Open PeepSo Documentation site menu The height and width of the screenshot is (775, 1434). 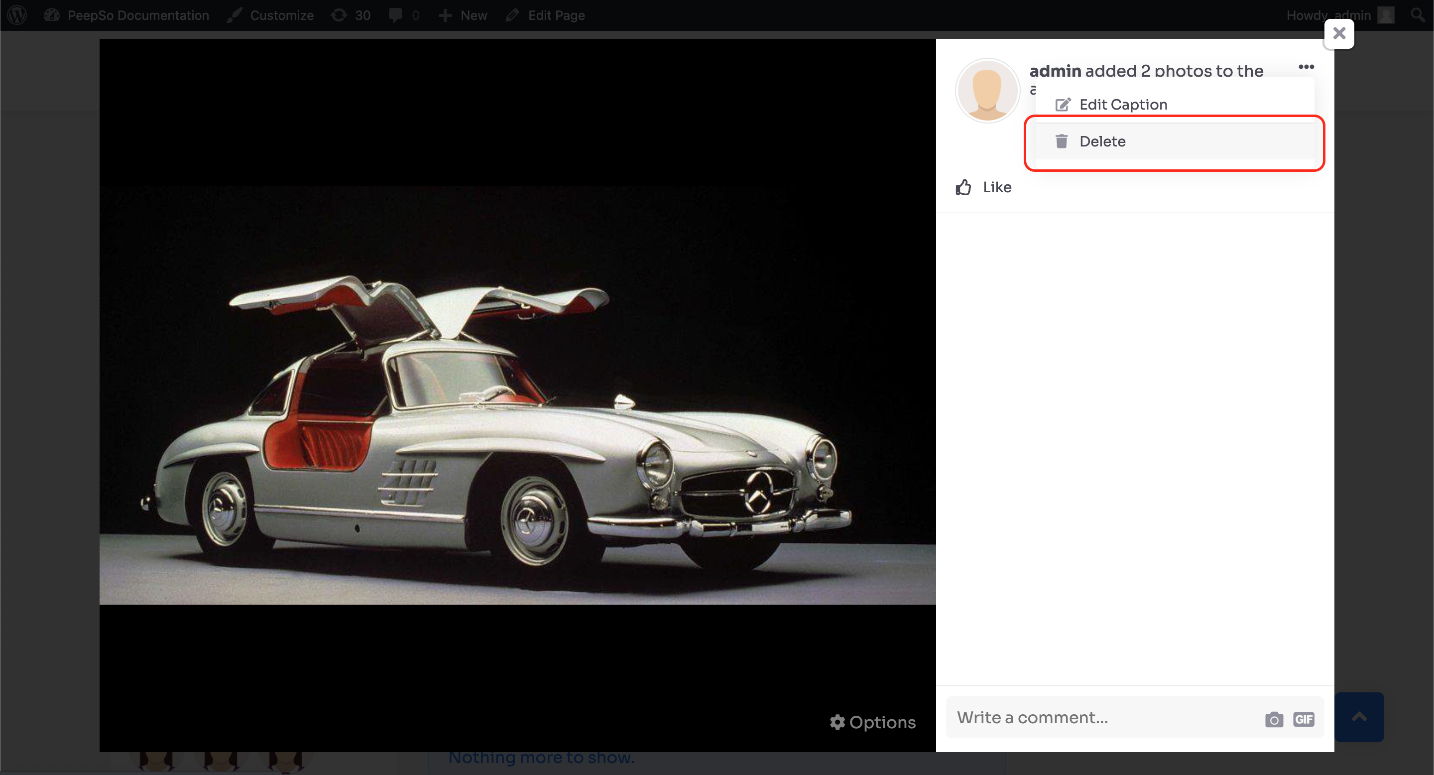[126, 15]
